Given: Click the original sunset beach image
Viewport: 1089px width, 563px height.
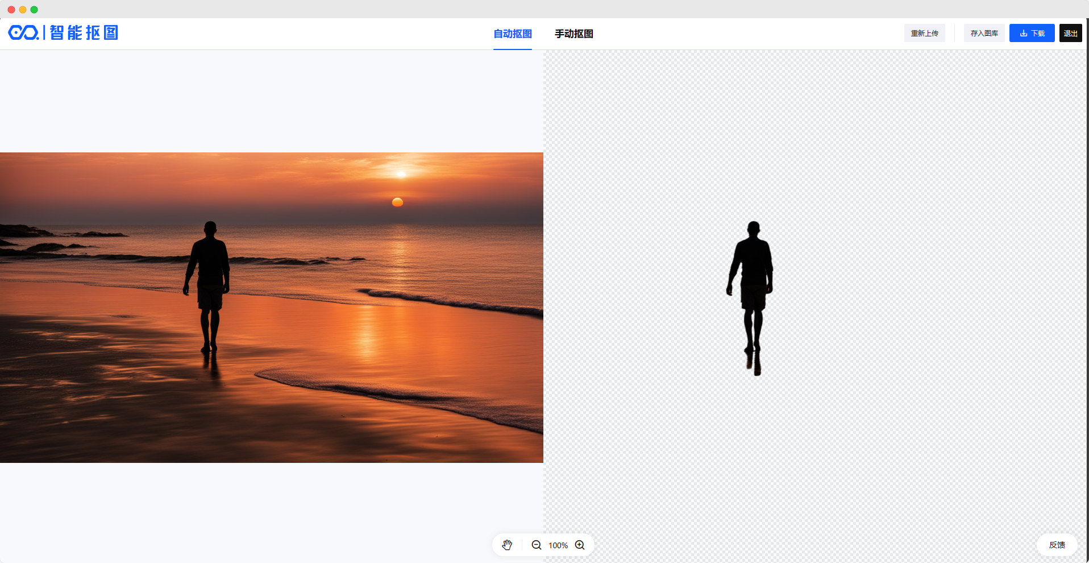Looking at the screenshot, I should [x=272, y=308].
